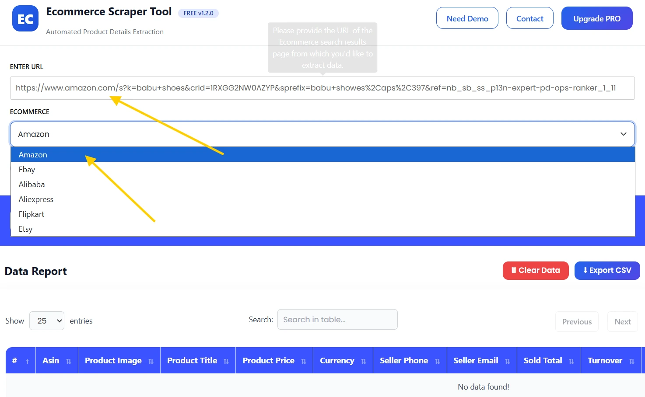Export results with Export CSV button
The height and width of the screenshot is (397, 645).
[x=607, y=270]
